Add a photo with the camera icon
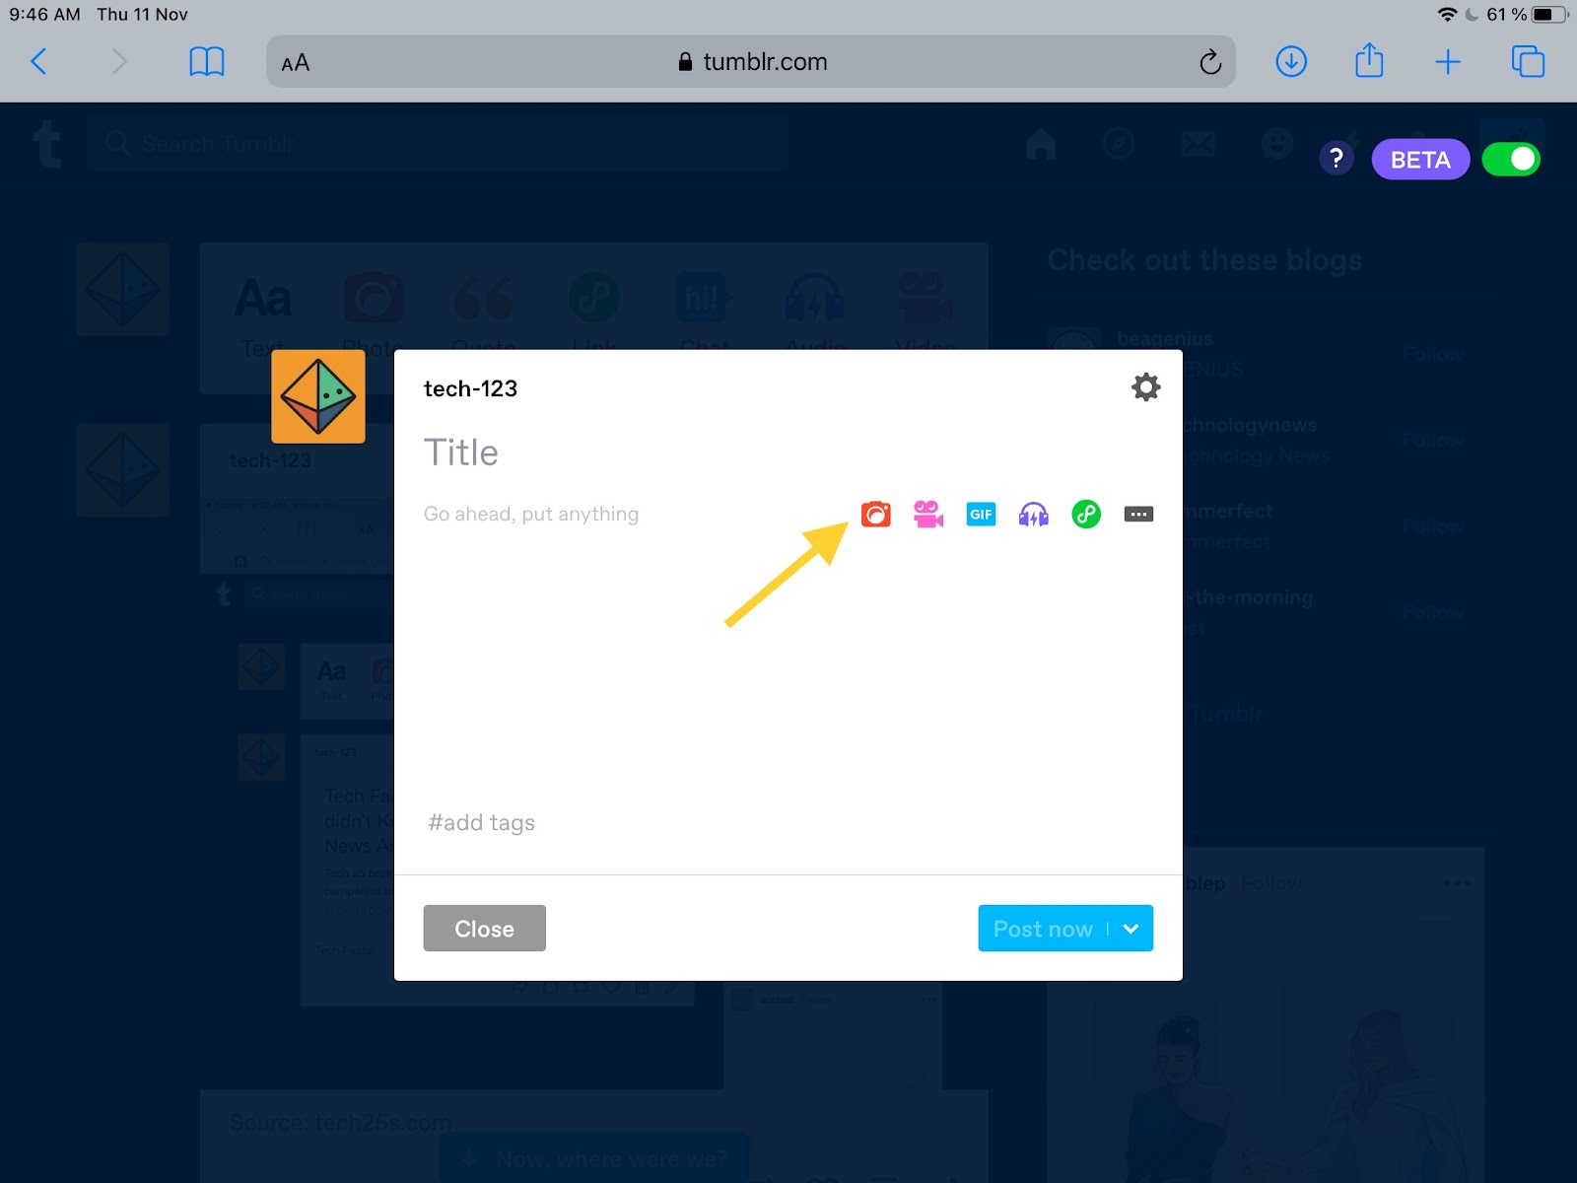 [875, 514]
